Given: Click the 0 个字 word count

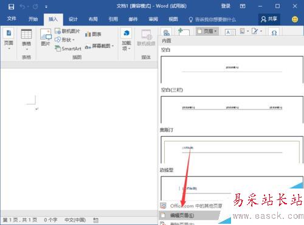Looking at the screenshot, I should [50, 220].
